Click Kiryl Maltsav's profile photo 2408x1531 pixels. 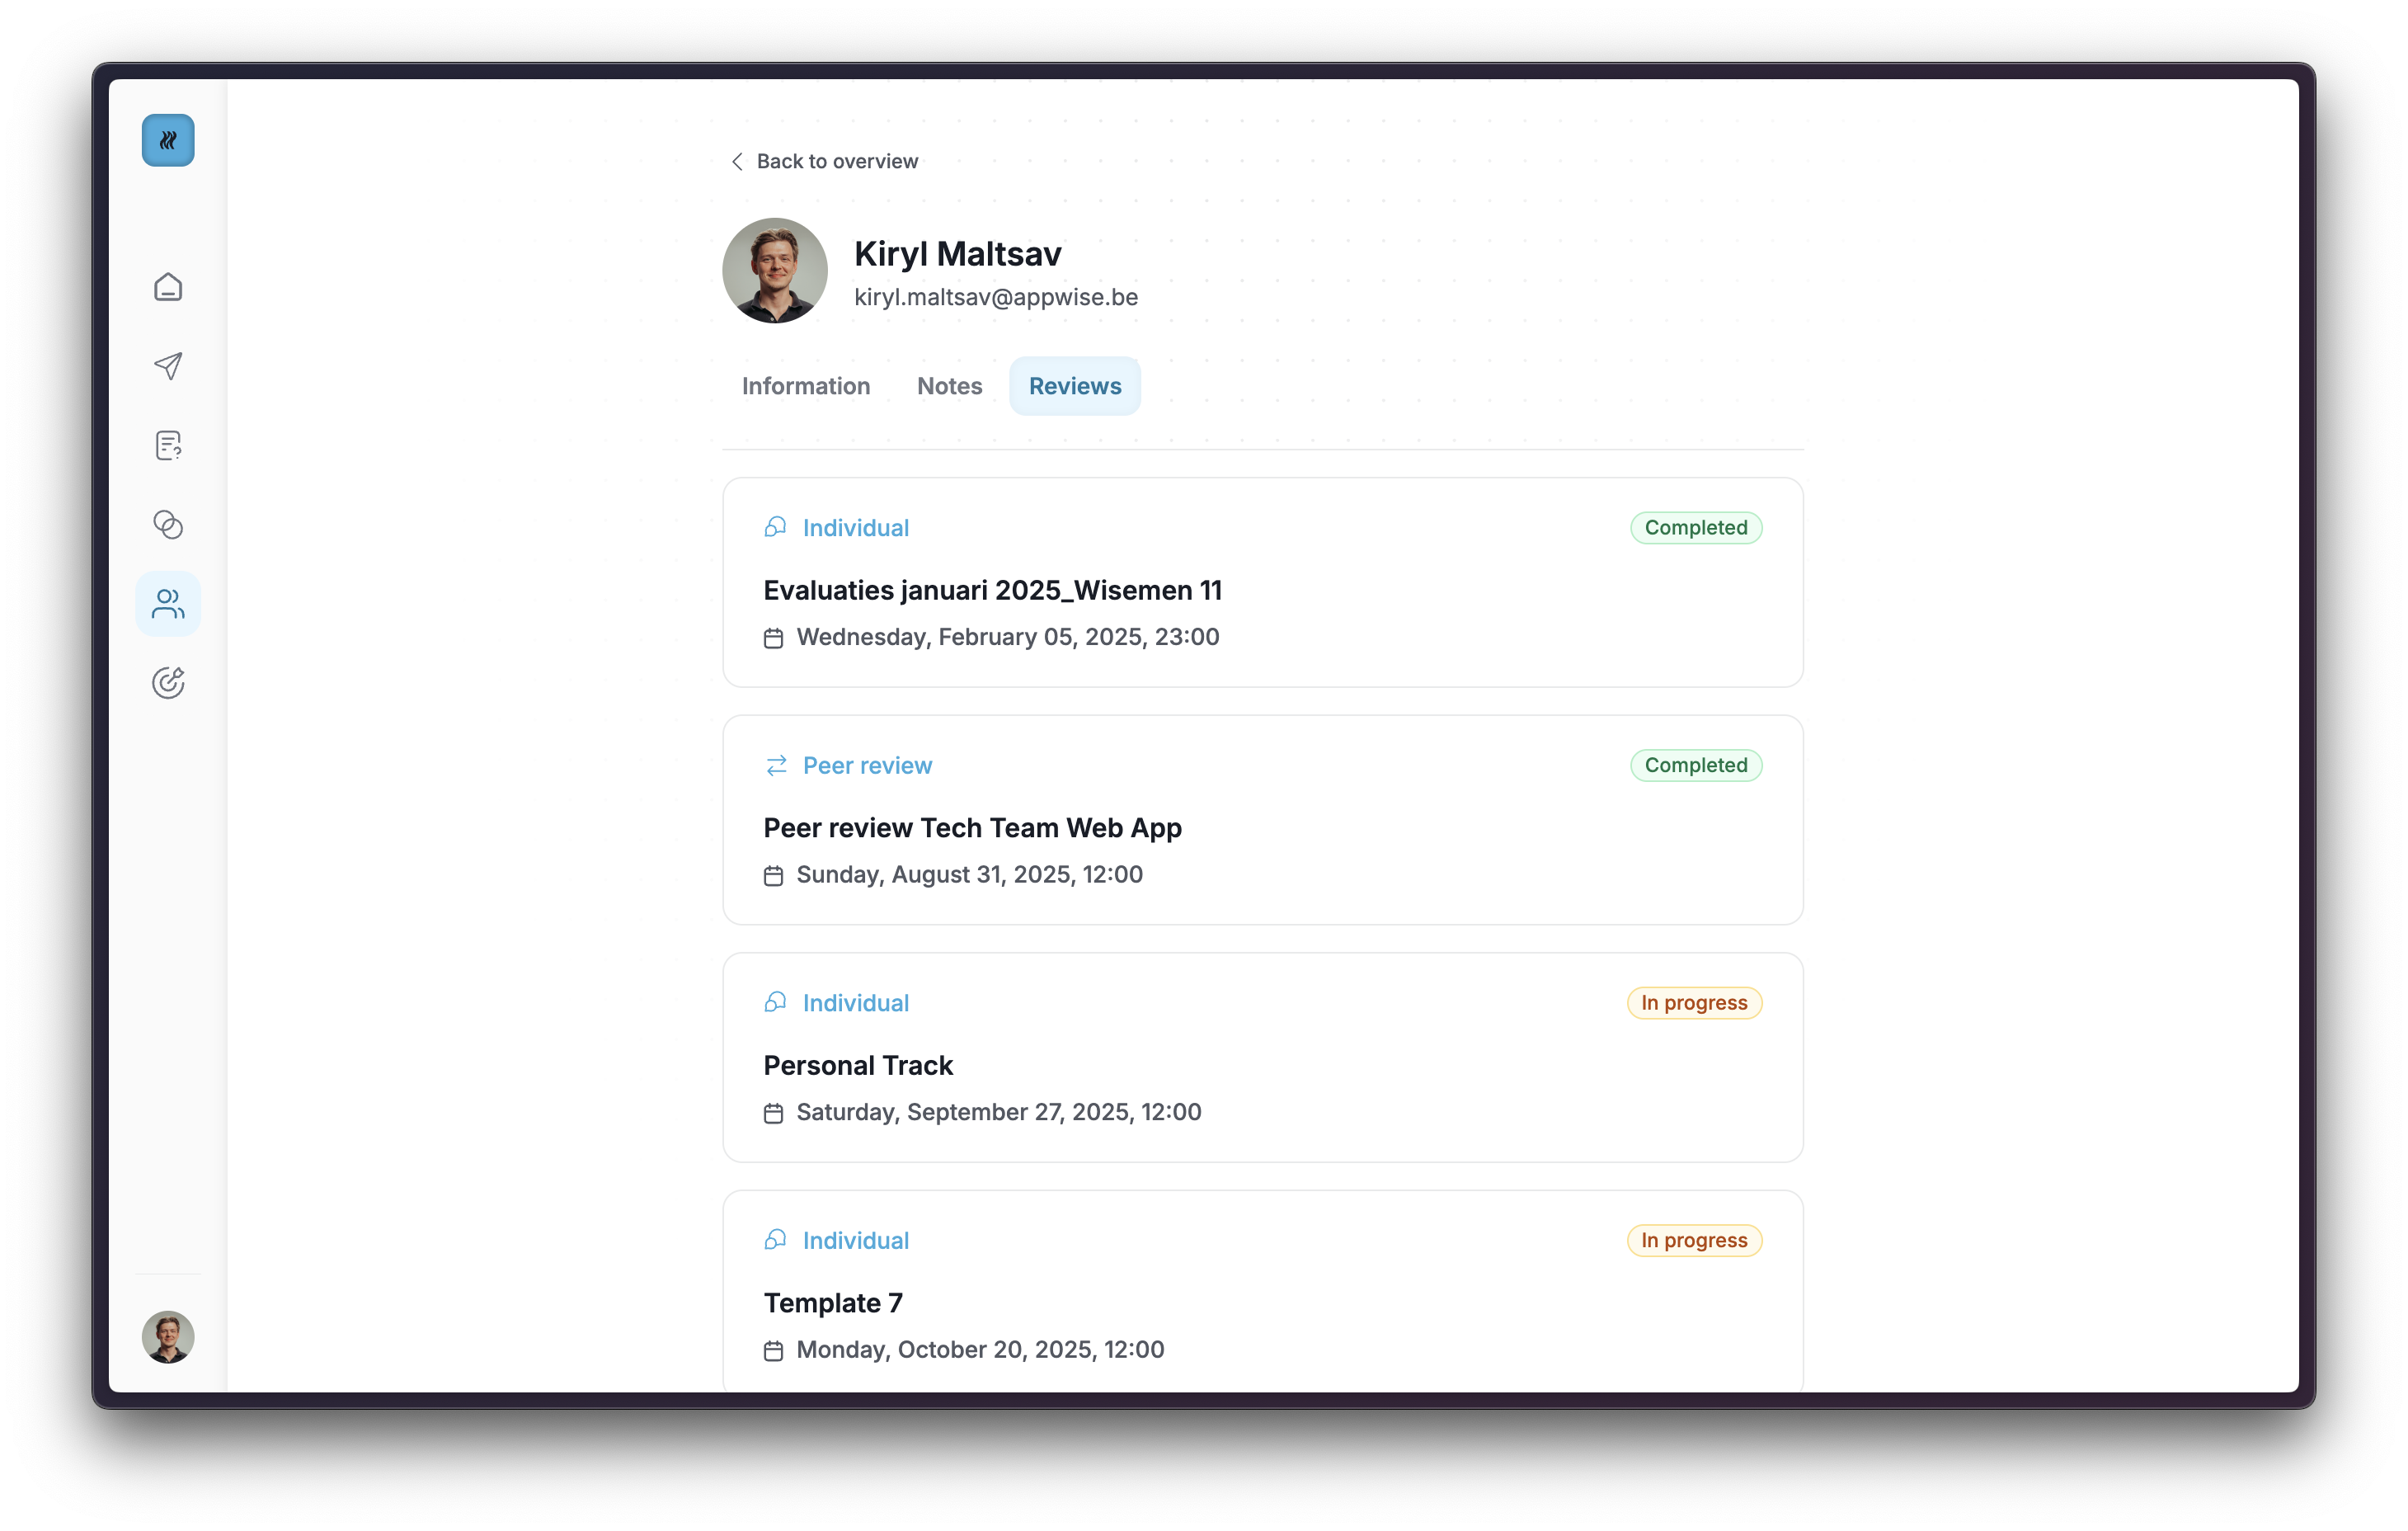[775, 271]
